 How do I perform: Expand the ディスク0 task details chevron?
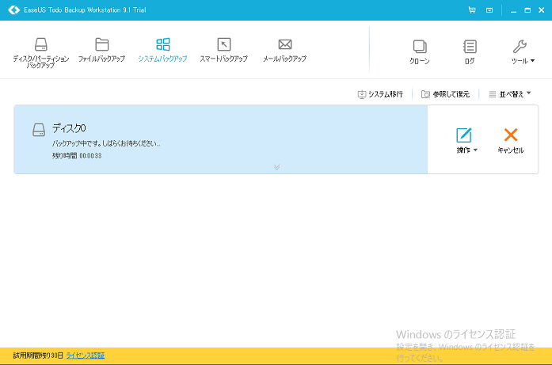click(276, 167)
